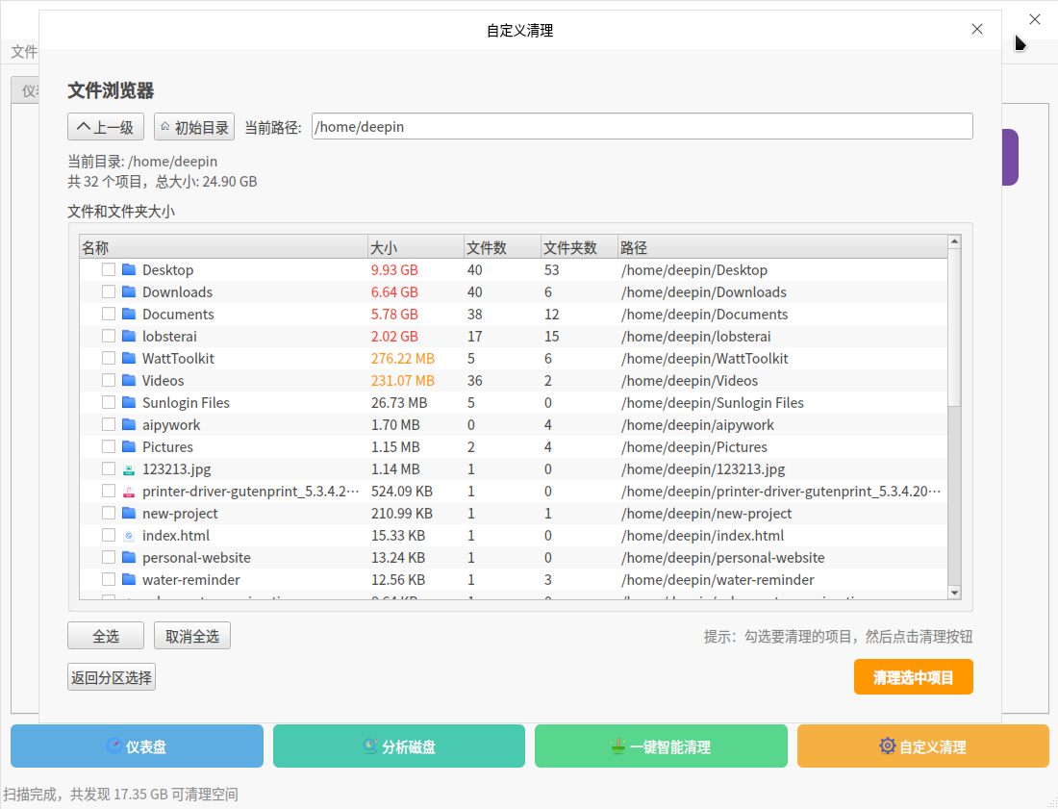Sort by 文件数 column header
1058x809 pixels.
click(x=502, y=248)
